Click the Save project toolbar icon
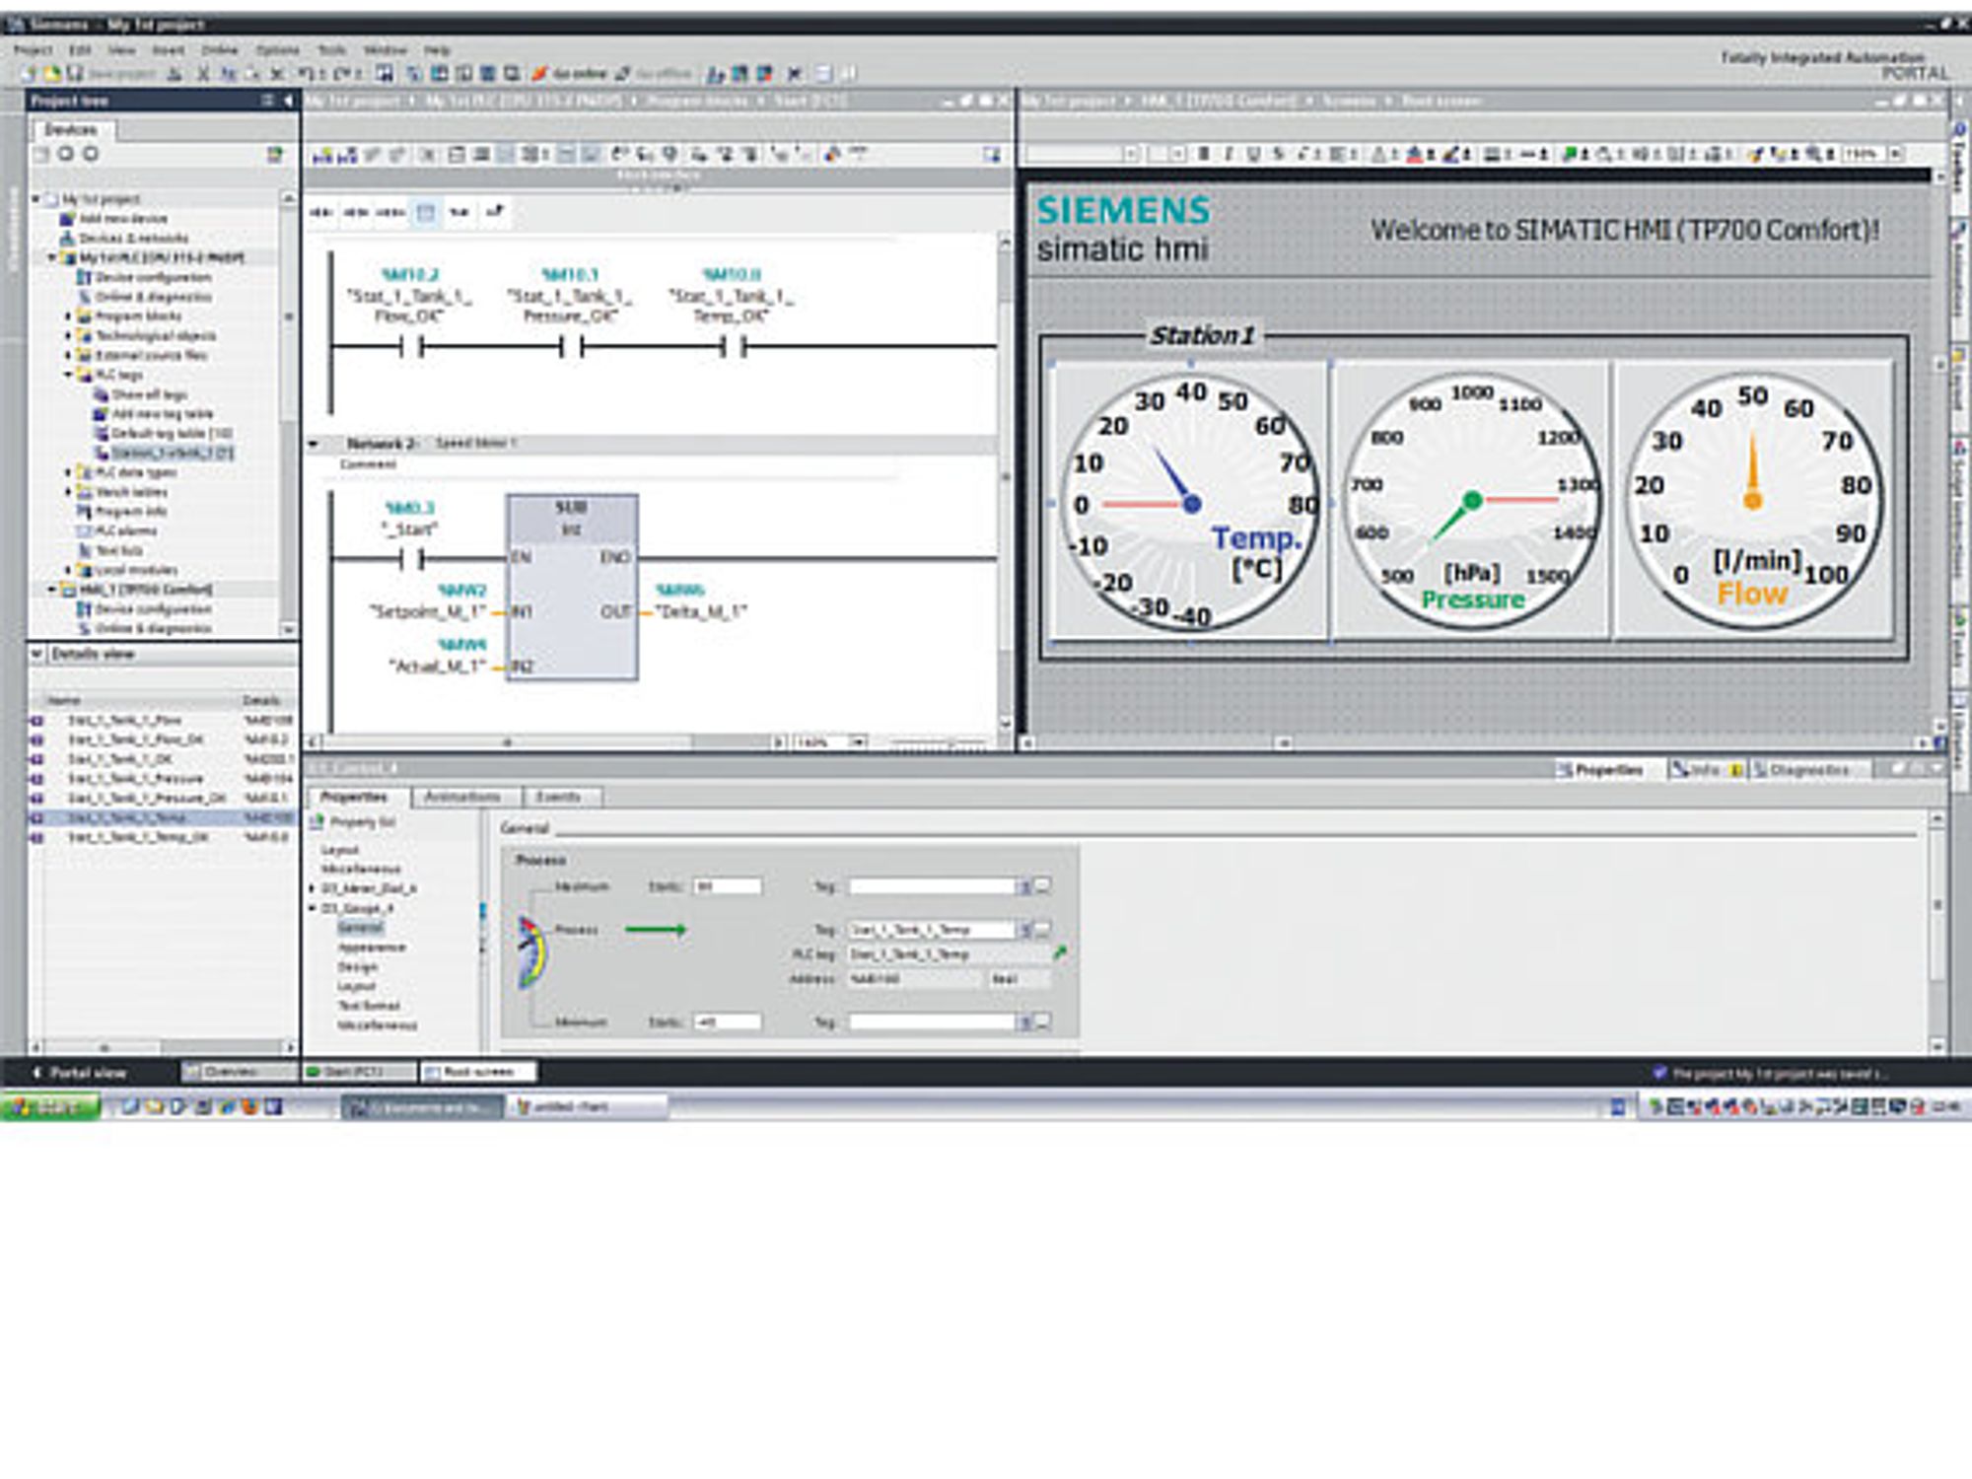The width and height of the screenshot is (1972, 1479). (x=76, y=73)
